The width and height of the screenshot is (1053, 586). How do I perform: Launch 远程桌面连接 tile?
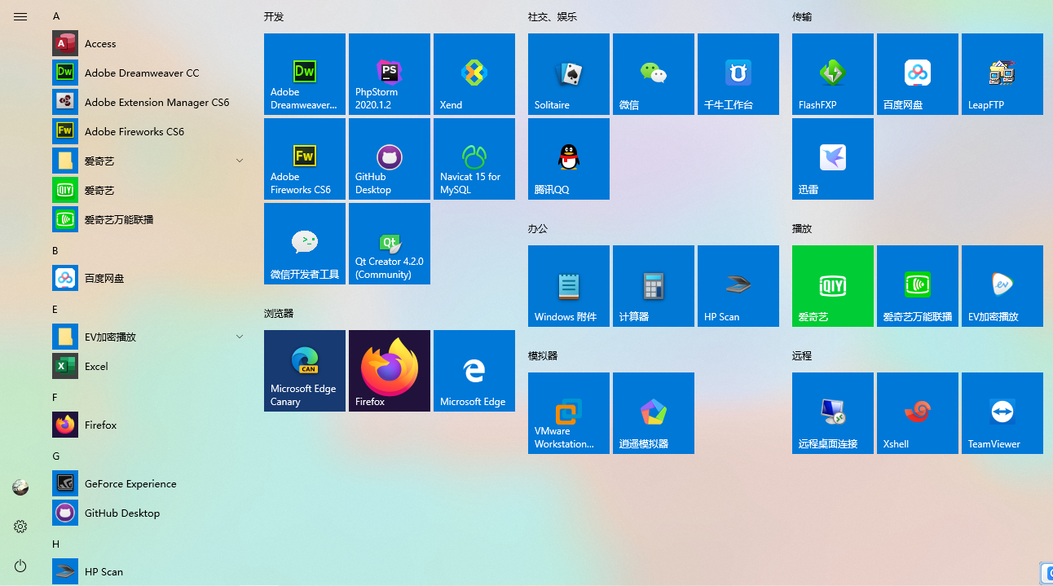tap(833, 413)
